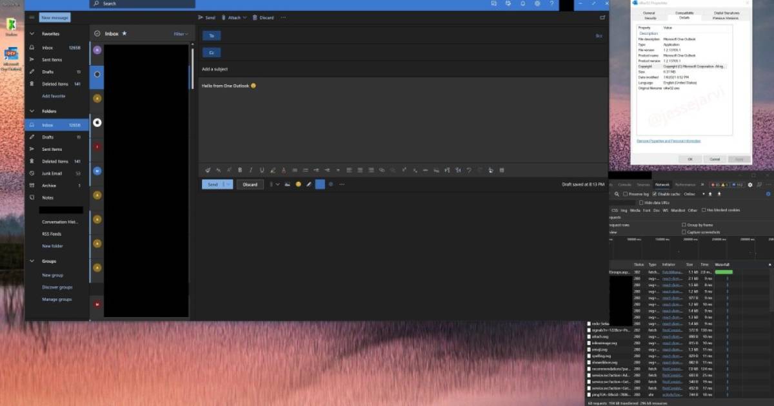Select the text highlight color icon
The width and height of the screenshot is (774, 406).
pos(272,169)
